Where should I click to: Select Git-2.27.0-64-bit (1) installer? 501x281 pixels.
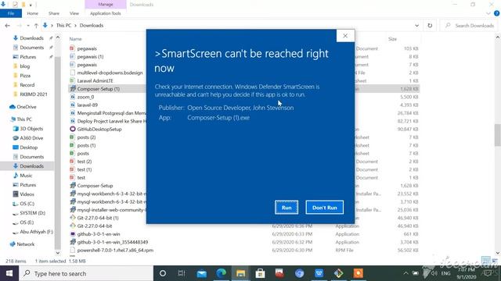(97, 218)
